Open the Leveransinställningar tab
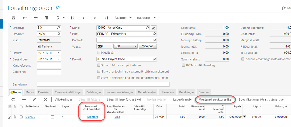291x127 pixels. pyautogui.click(x=119, y=92)
